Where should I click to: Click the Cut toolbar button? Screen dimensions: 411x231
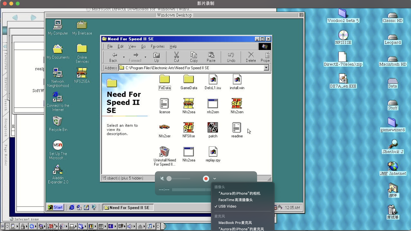click(176, 57)
